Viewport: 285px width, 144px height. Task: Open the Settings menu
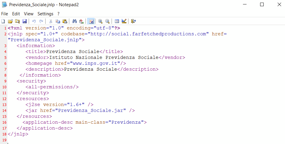(46, 14)
